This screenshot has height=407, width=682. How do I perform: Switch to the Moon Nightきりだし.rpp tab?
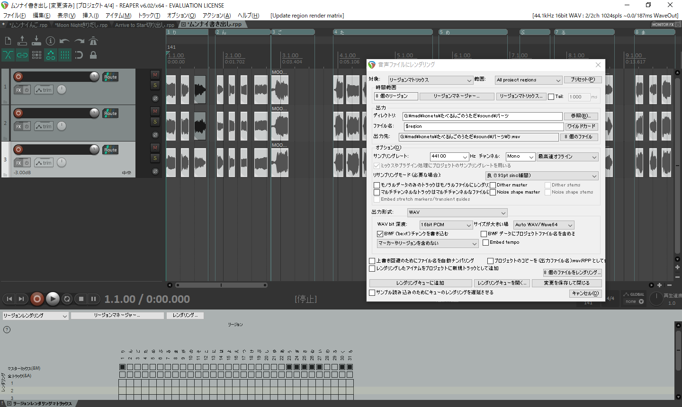[x=81, y=25]
